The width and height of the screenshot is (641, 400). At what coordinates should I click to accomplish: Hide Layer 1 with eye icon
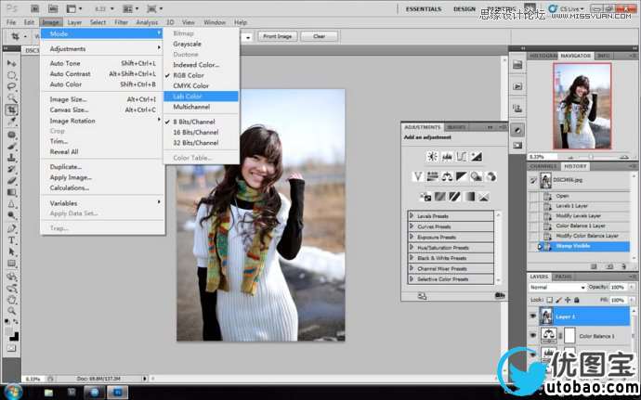point(533,316)
